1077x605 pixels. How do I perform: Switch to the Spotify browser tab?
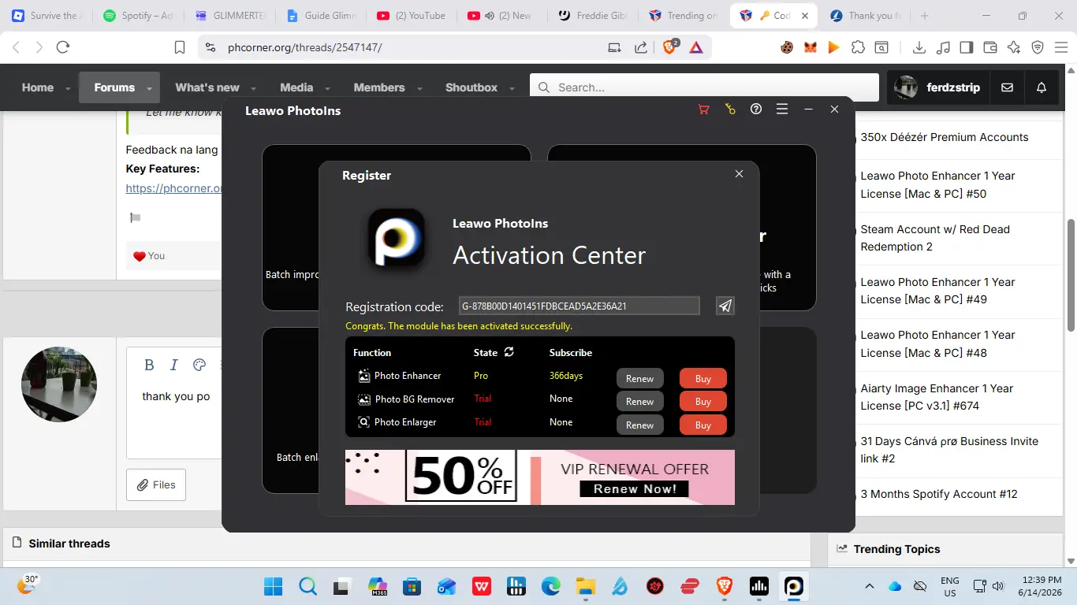pos(138,16)
